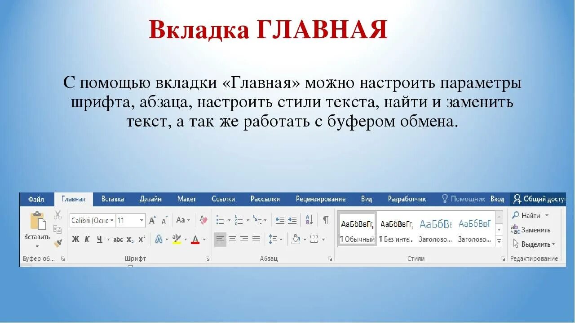The height and width of the screenshot is (323, 575).
Task: Click the lightbulb Помощник helper
Action: [463, 199]
